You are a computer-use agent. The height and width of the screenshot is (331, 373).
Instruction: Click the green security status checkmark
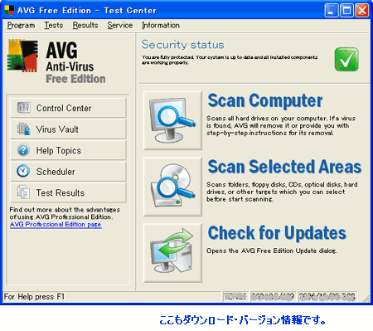346,59
